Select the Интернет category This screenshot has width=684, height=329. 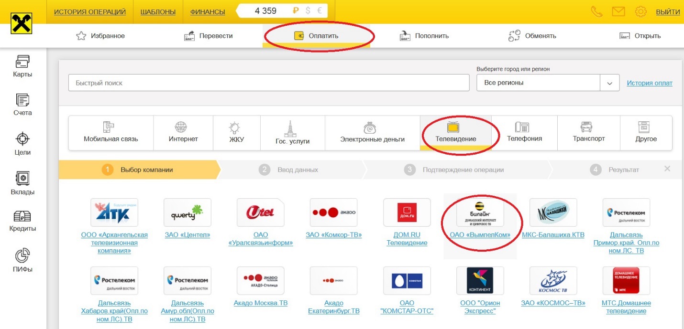point(183,133)
